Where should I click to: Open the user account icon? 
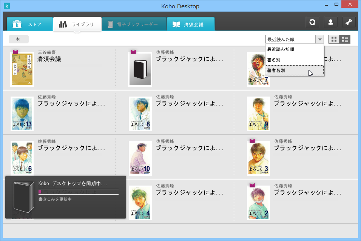pyautogui.click(x=331, y=22)
